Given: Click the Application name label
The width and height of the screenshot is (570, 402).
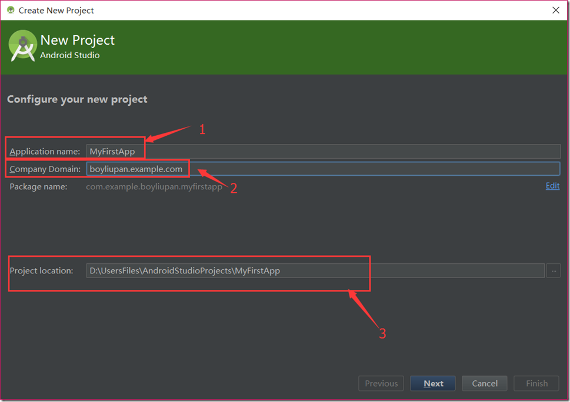Looking at the screenshot, I should 45,151.
